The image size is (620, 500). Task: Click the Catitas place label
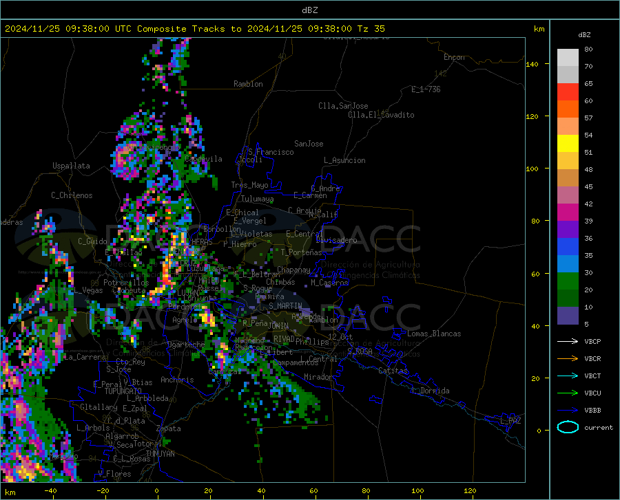coord(393,371)
